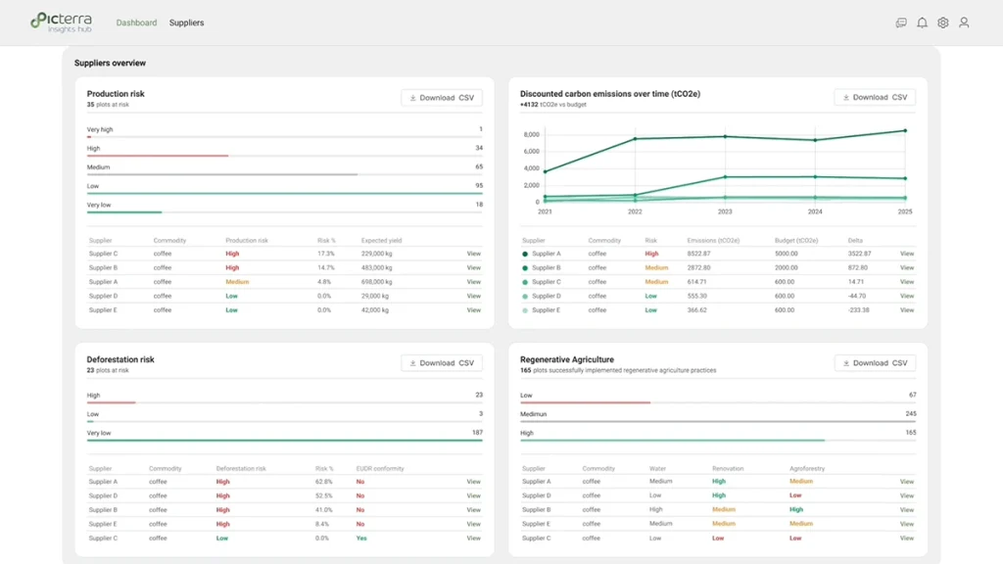View Supplier A regenerative agriculture row
The width and height of the screenshot is (1003, 564).
point(906,482)
